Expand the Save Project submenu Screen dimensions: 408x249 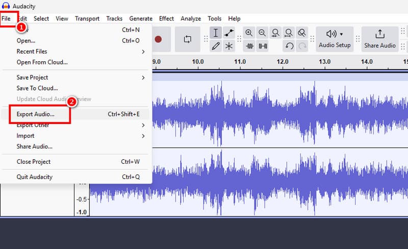coord(75,78)
